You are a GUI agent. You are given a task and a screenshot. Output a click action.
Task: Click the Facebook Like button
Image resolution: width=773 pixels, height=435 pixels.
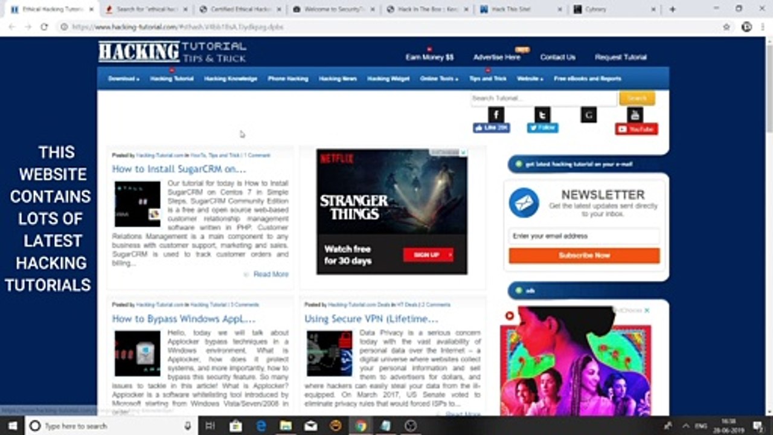pos(491,128)
